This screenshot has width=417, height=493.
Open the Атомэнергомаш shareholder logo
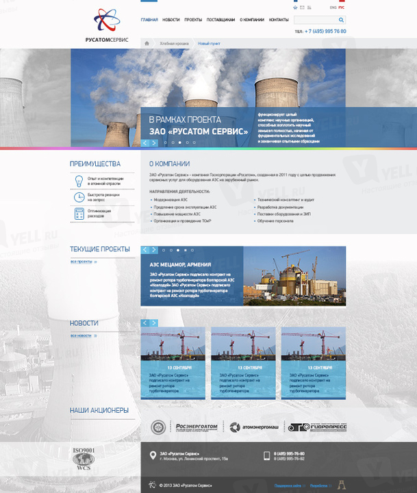coord(254,427)
